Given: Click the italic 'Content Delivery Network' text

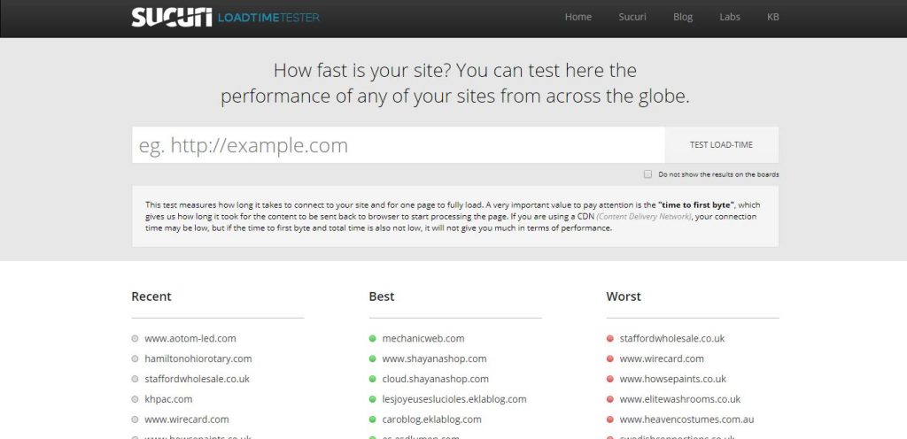Looking at the screenshot, I should (644, 217).
